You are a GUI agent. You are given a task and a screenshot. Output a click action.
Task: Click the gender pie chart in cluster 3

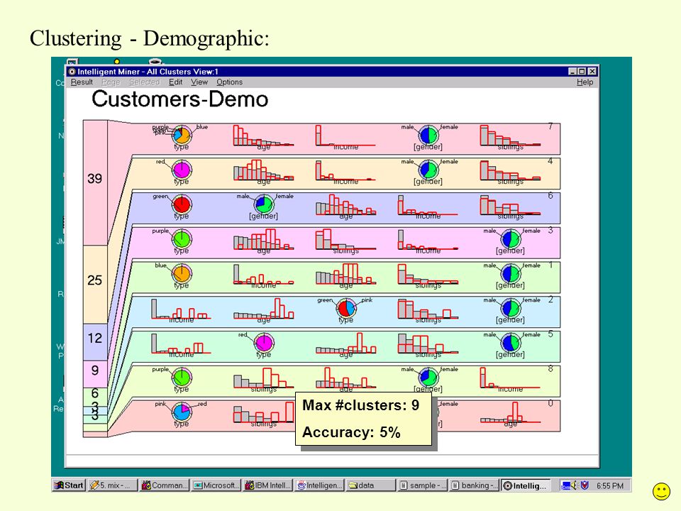(x=510, y=238)
